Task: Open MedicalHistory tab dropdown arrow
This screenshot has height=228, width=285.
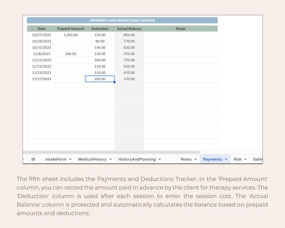Action: click(111, 159)
